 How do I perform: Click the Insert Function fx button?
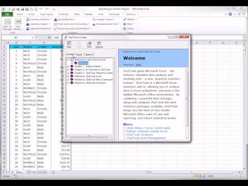coord(50,37)
